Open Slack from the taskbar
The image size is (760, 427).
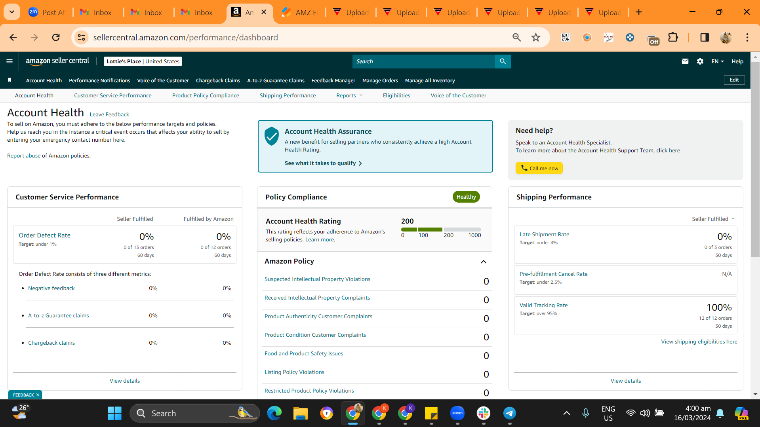pyautogui.click(x=484, y=414)
